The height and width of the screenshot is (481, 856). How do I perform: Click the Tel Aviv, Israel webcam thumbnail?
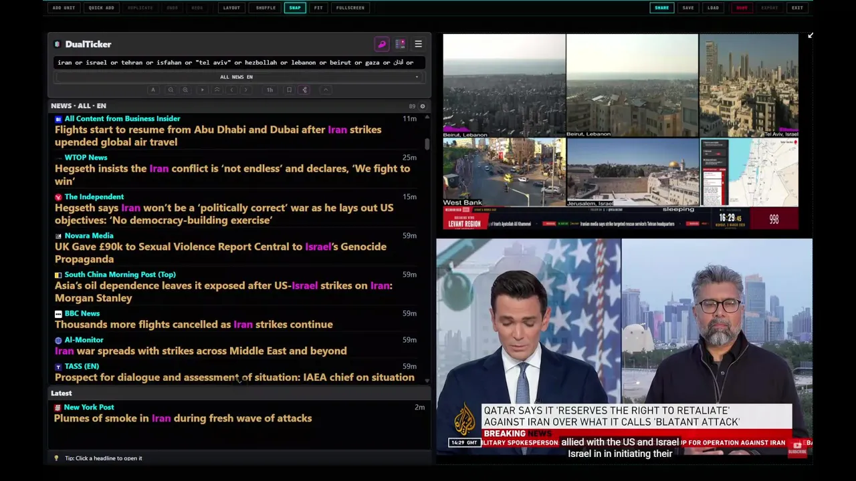(749, 86)
